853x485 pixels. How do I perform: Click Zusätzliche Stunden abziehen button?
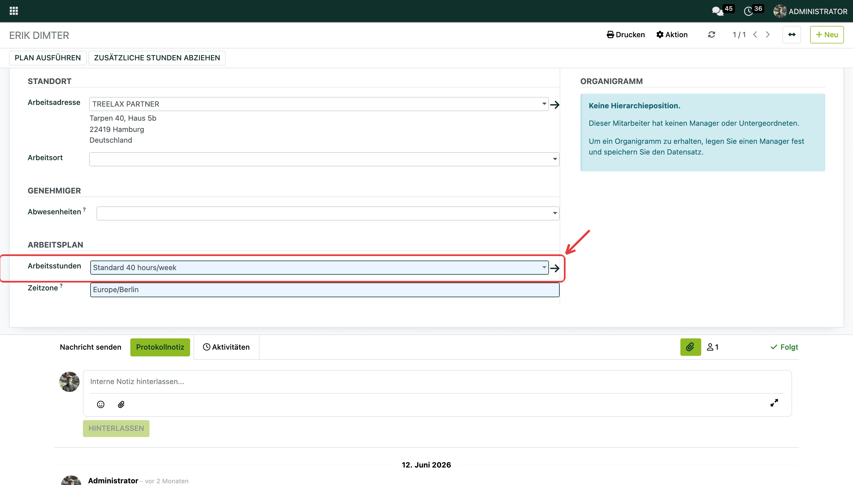(x=157, y=58)
